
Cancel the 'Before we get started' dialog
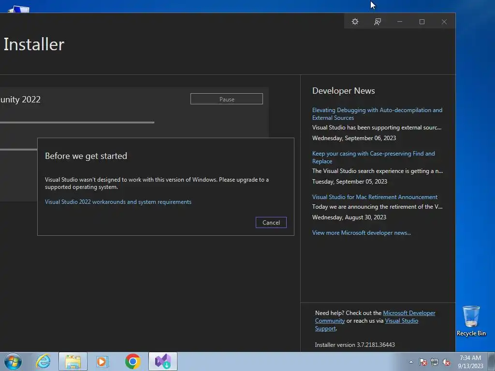(271, 222)
